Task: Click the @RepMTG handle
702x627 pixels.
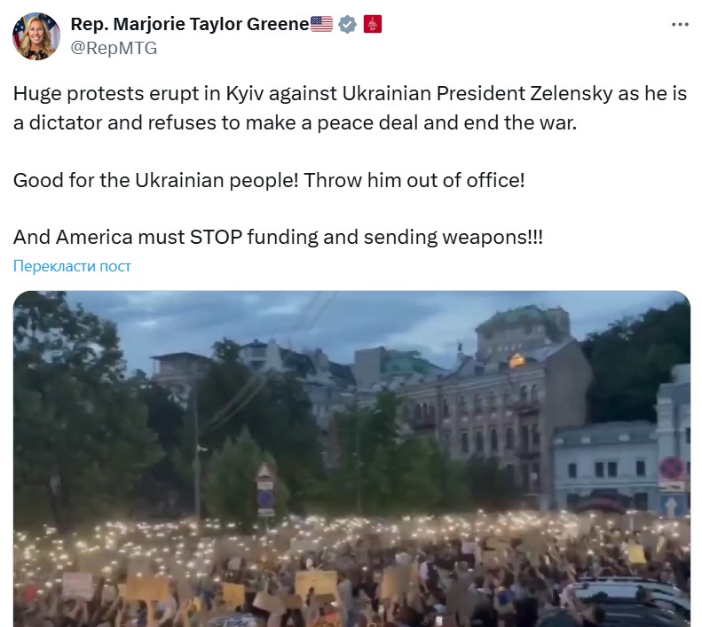Action: 113,49
